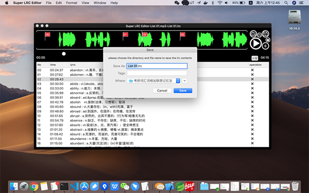This screenshot has width=309, height=193.
Task: Click the Tags input field
Action: pos(157,73)
